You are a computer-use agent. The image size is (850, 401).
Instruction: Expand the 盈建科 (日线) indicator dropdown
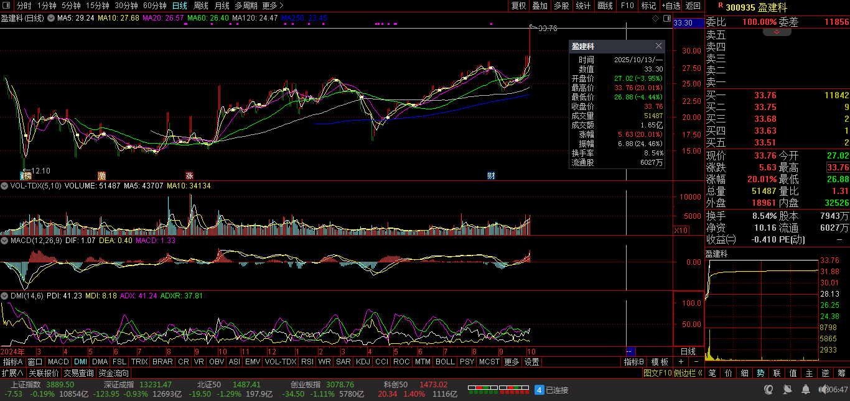point(50,19)
